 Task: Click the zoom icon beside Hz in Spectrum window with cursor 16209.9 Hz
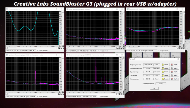pyautogui.click(x=123, y=92)
